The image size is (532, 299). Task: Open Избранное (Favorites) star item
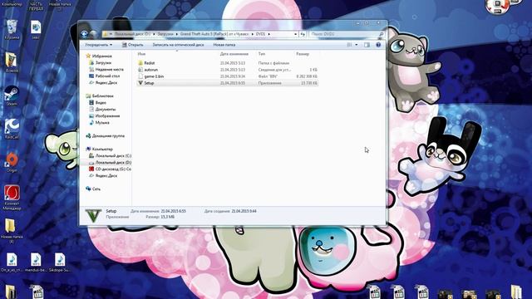click(x=99, y=56)
